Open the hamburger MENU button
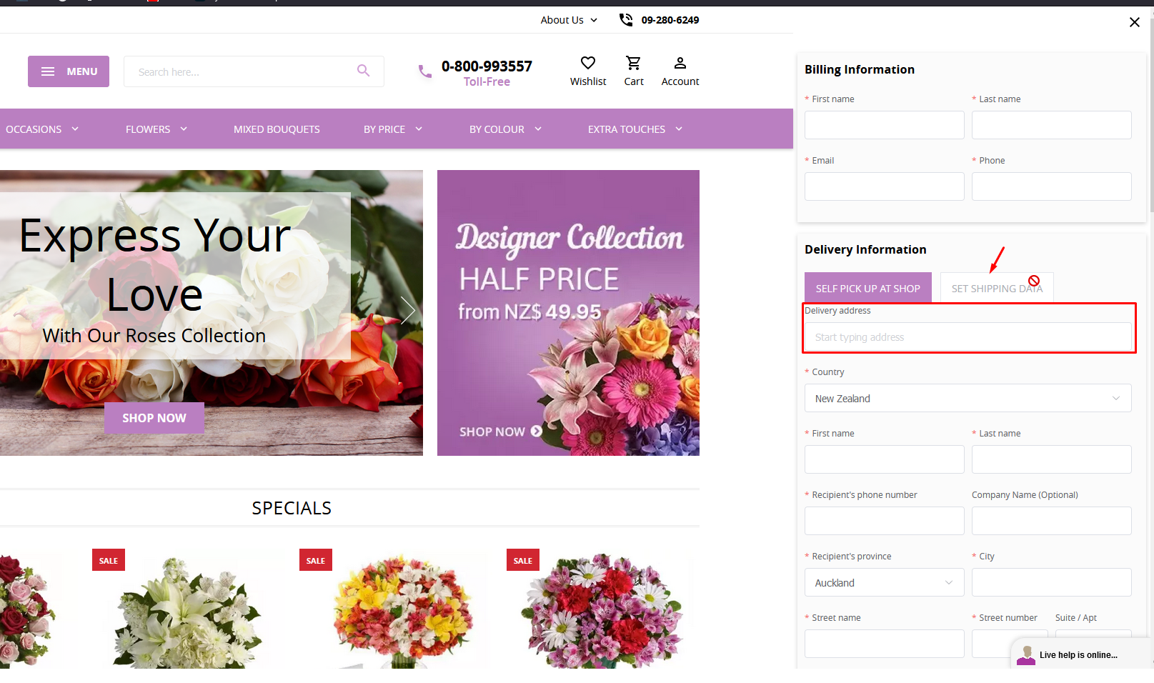Image resolution: width=1154 pixels, height=683 pixels. tap(69, 71)
